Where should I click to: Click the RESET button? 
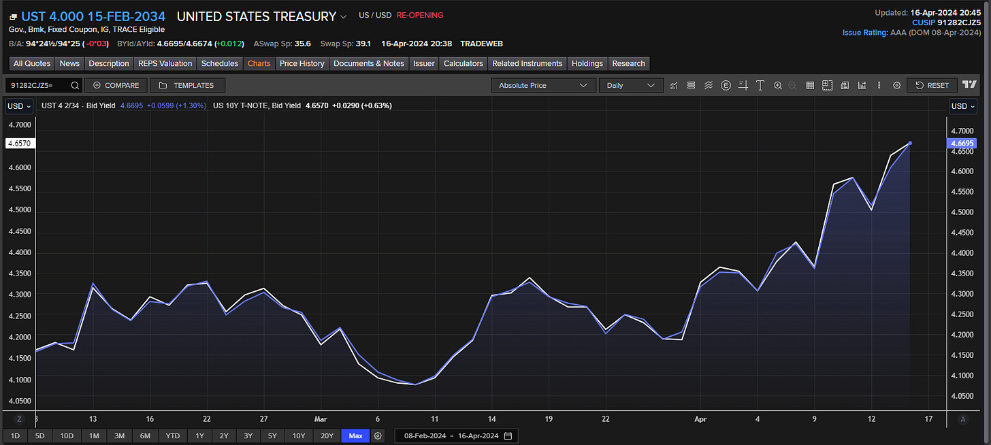tap(932, 85)
